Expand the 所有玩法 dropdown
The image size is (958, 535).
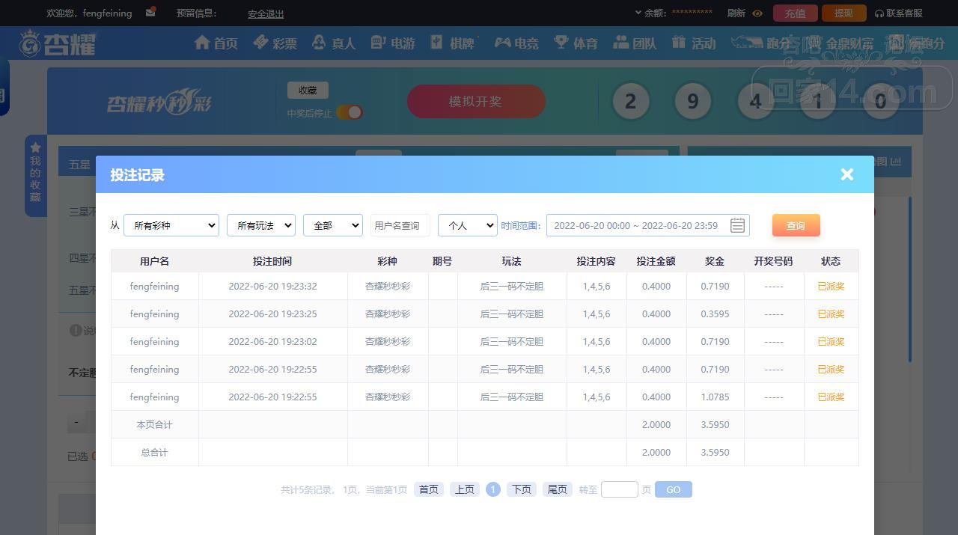(x=260, y=225)
